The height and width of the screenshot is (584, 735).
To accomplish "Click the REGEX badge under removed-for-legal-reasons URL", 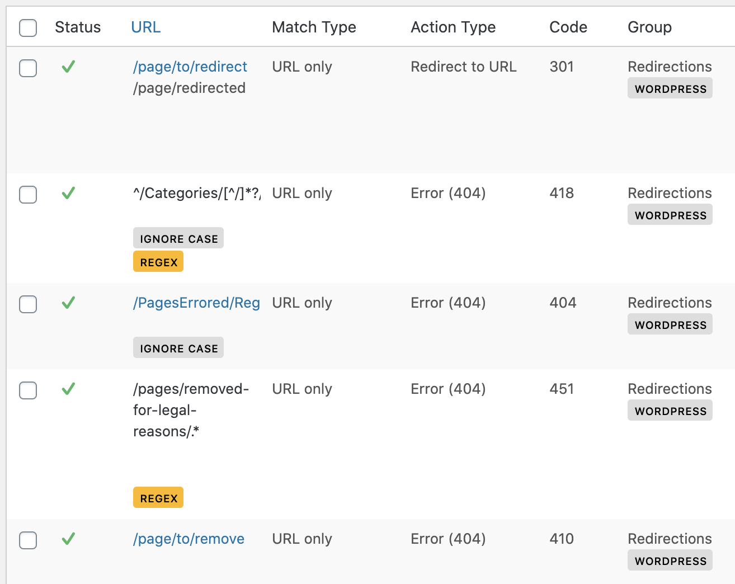I will pyautogui.click(x=158, y=498).
